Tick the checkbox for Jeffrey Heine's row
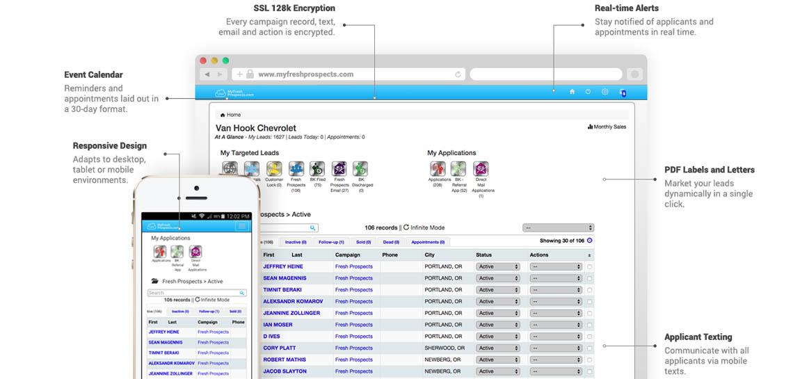Screen dimensions: 793x379 click(590, 267)
